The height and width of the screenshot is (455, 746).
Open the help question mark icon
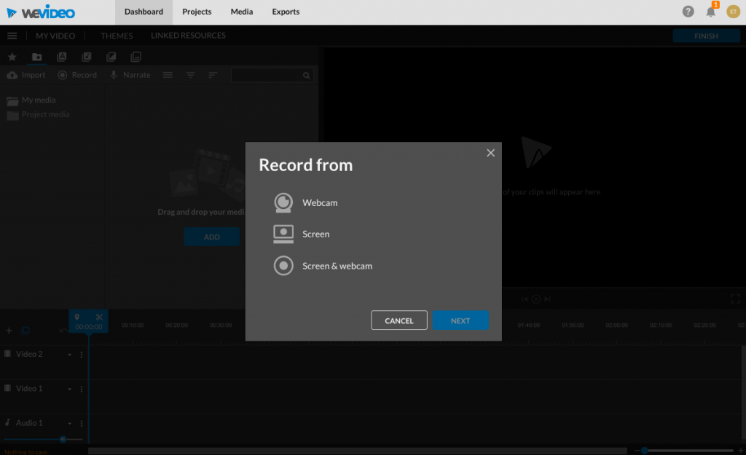click(688, 12)
